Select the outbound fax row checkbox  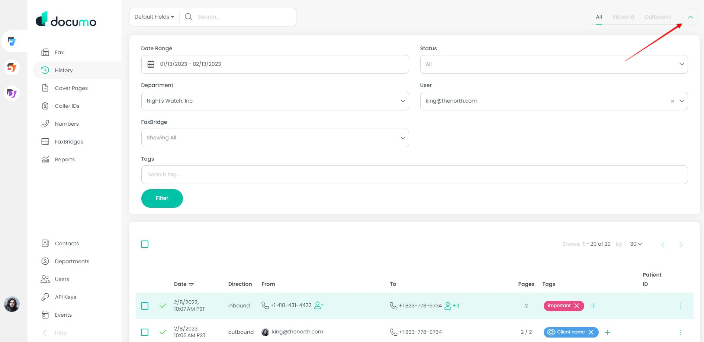(145, 332)
